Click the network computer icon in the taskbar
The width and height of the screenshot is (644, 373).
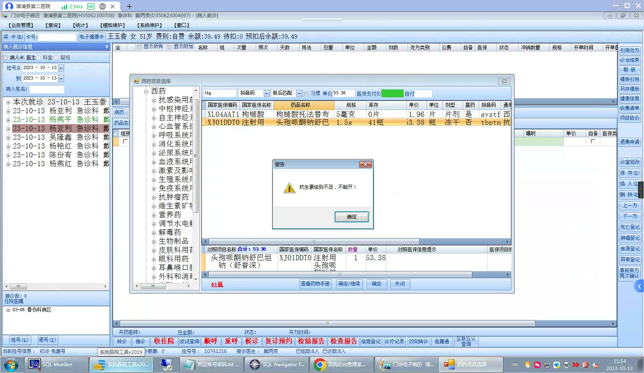[x=166, y=365]
